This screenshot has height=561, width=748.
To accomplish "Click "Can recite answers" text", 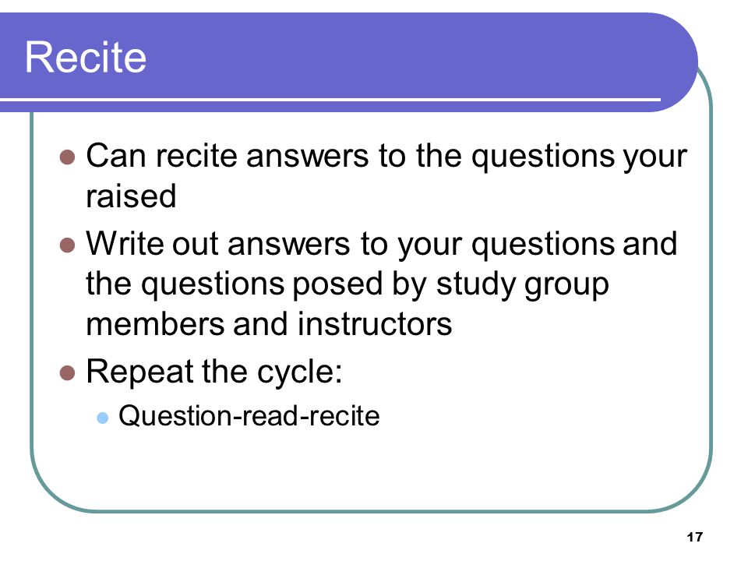I will (x=228, y=156).
